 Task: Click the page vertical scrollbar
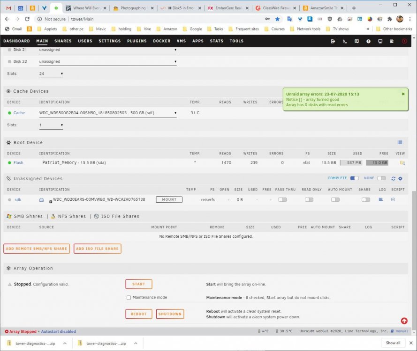click(x=414, y=260)
